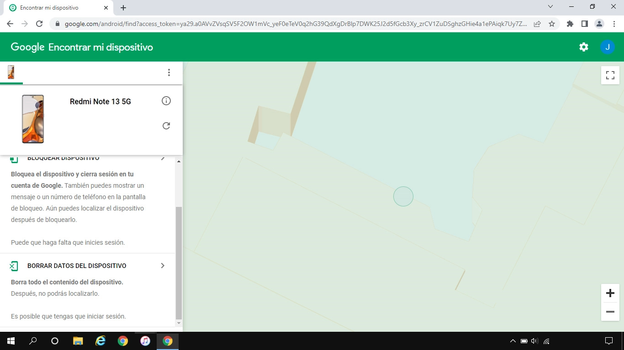
Task: Open File Explorer from the taskbar
Action: 78,341
